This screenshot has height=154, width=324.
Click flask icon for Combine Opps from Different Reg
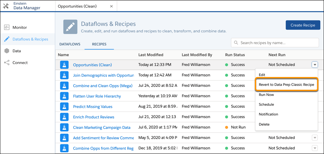pyautogui.click(x=64, y=148)
